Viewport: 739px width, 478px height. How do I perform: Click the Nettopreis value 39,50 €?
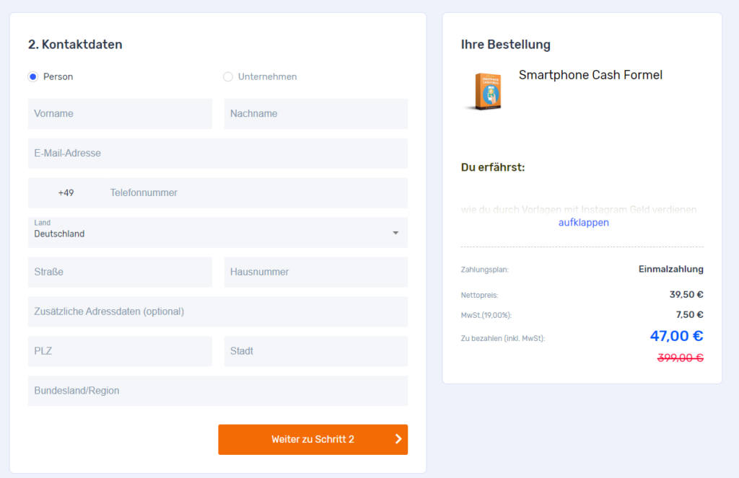coord(686,294)
